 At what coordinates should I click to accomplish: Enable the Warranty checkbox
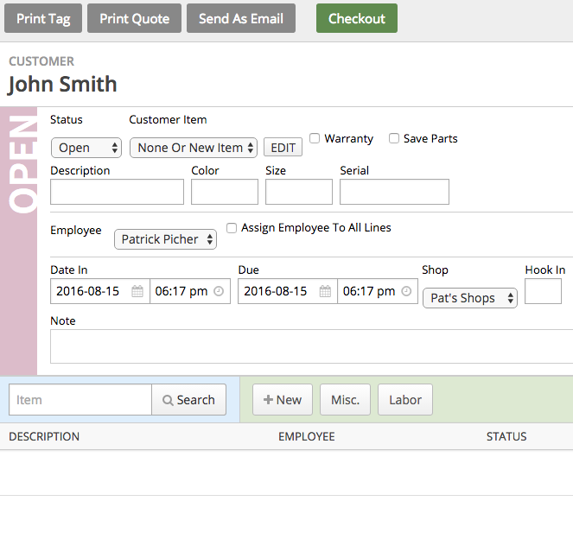(315, 138)
